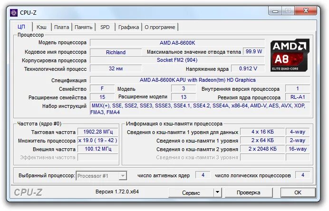This screenshot has width=329, height=211.
Task: Click the empty Эффективная частота field
Action: click(98, 157)
